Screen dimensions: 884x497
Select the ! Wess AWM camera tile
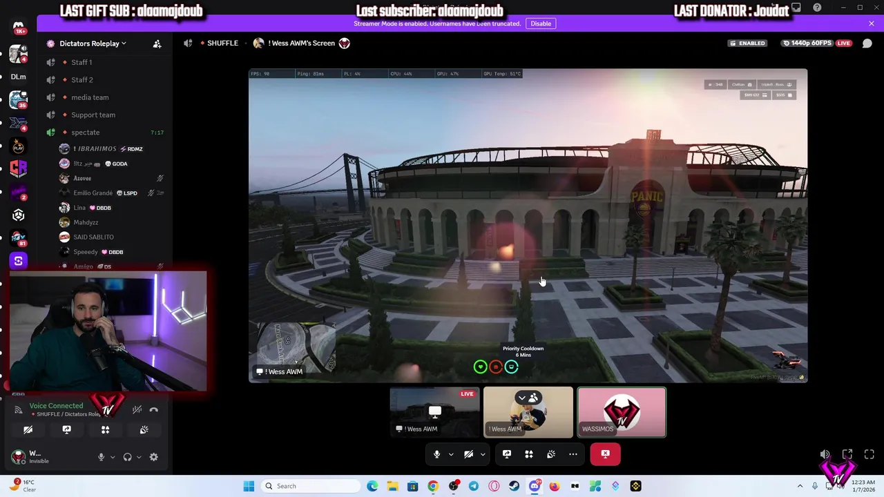coord(528,412)
